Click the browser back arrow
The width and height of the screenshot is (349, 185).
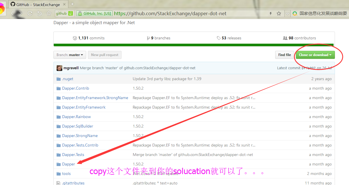(x=12, y=13)
